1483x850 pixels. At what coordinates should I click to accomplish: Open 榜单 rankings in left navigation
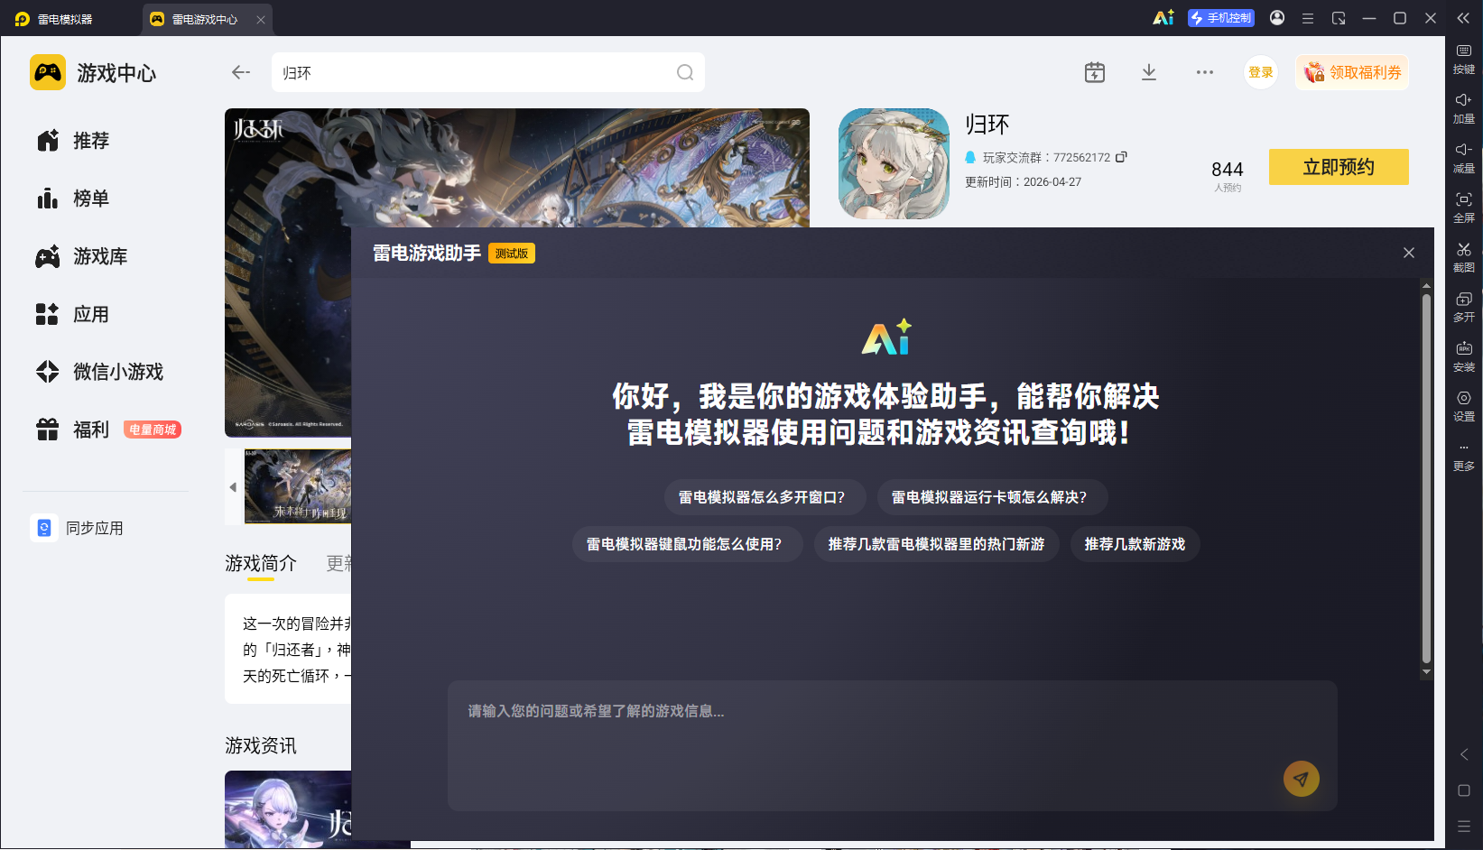click(x=74, y=199)
